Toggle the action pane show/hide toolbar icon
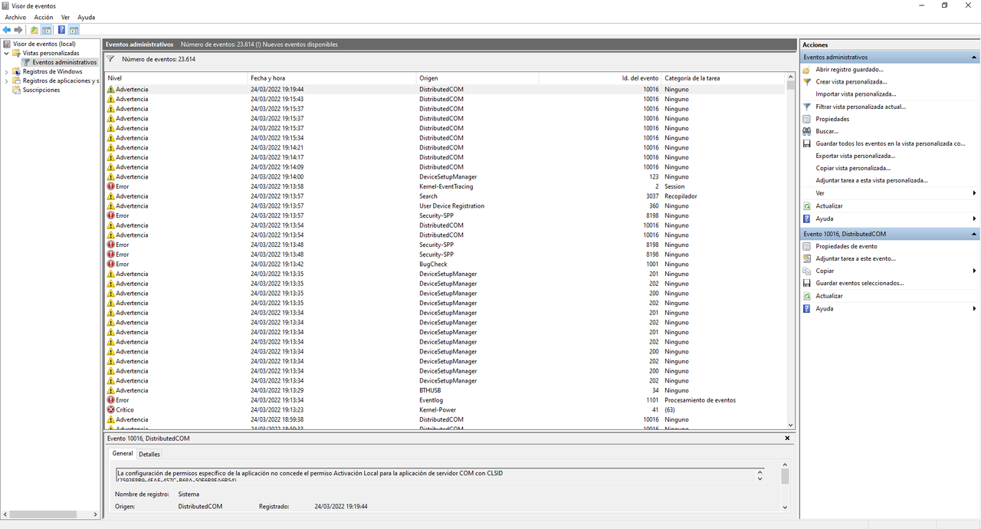This screenshot has height=529, width=981. 74,30
